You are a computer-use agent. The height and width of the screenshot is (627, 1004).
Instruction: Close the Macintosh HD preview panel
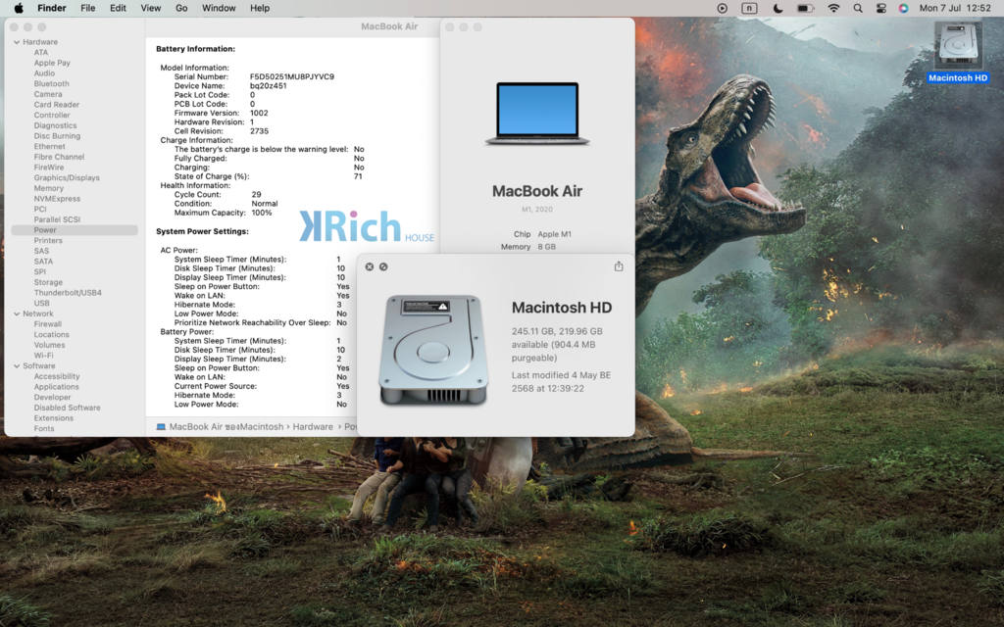coord(370,266)
